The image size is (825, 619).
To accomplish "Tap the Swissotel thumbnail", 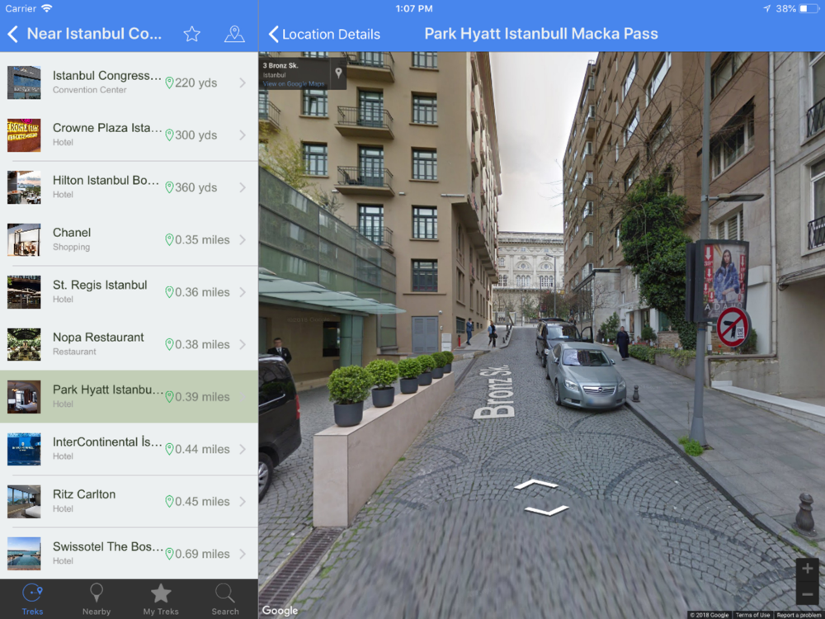I will [24, 555].
